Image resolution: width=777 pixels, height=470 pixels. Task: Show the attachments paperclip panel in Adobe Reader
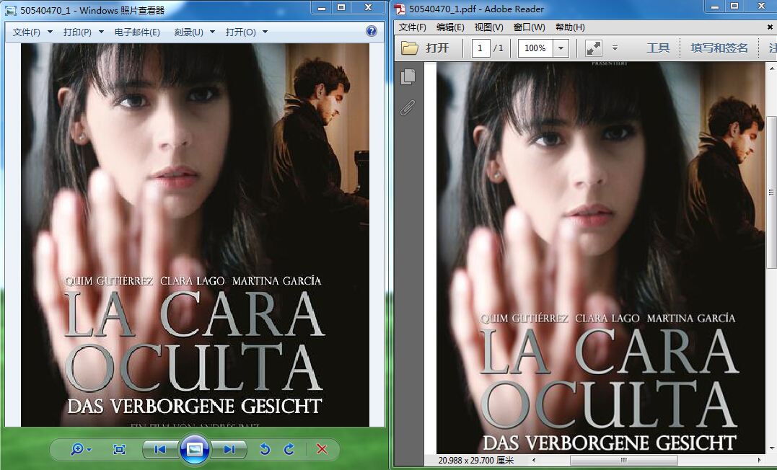coord(408,107)
